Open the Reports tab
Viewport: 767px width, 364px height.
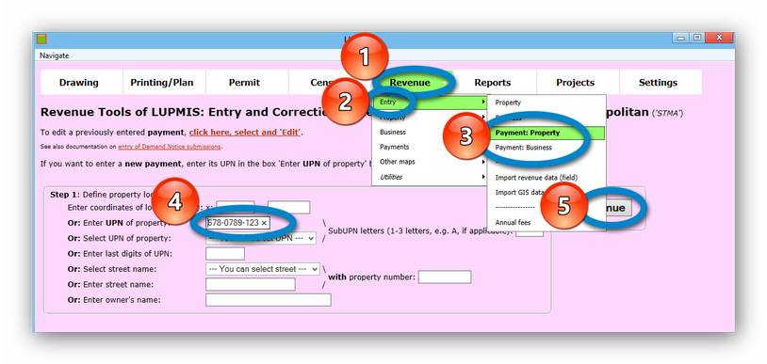493,83
